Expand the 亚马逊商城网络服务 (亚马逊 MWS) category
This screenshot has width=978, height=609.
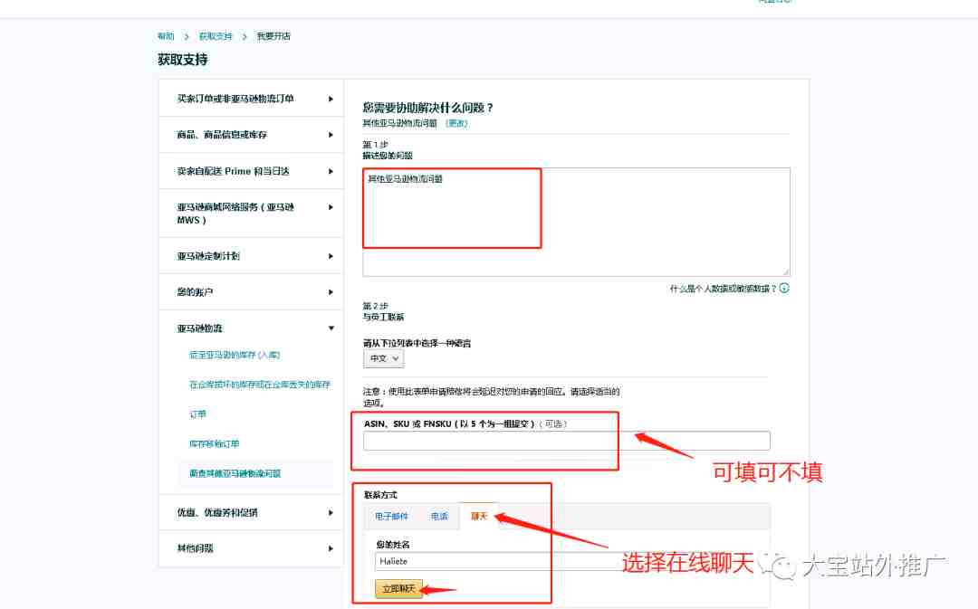click(251, 214)
